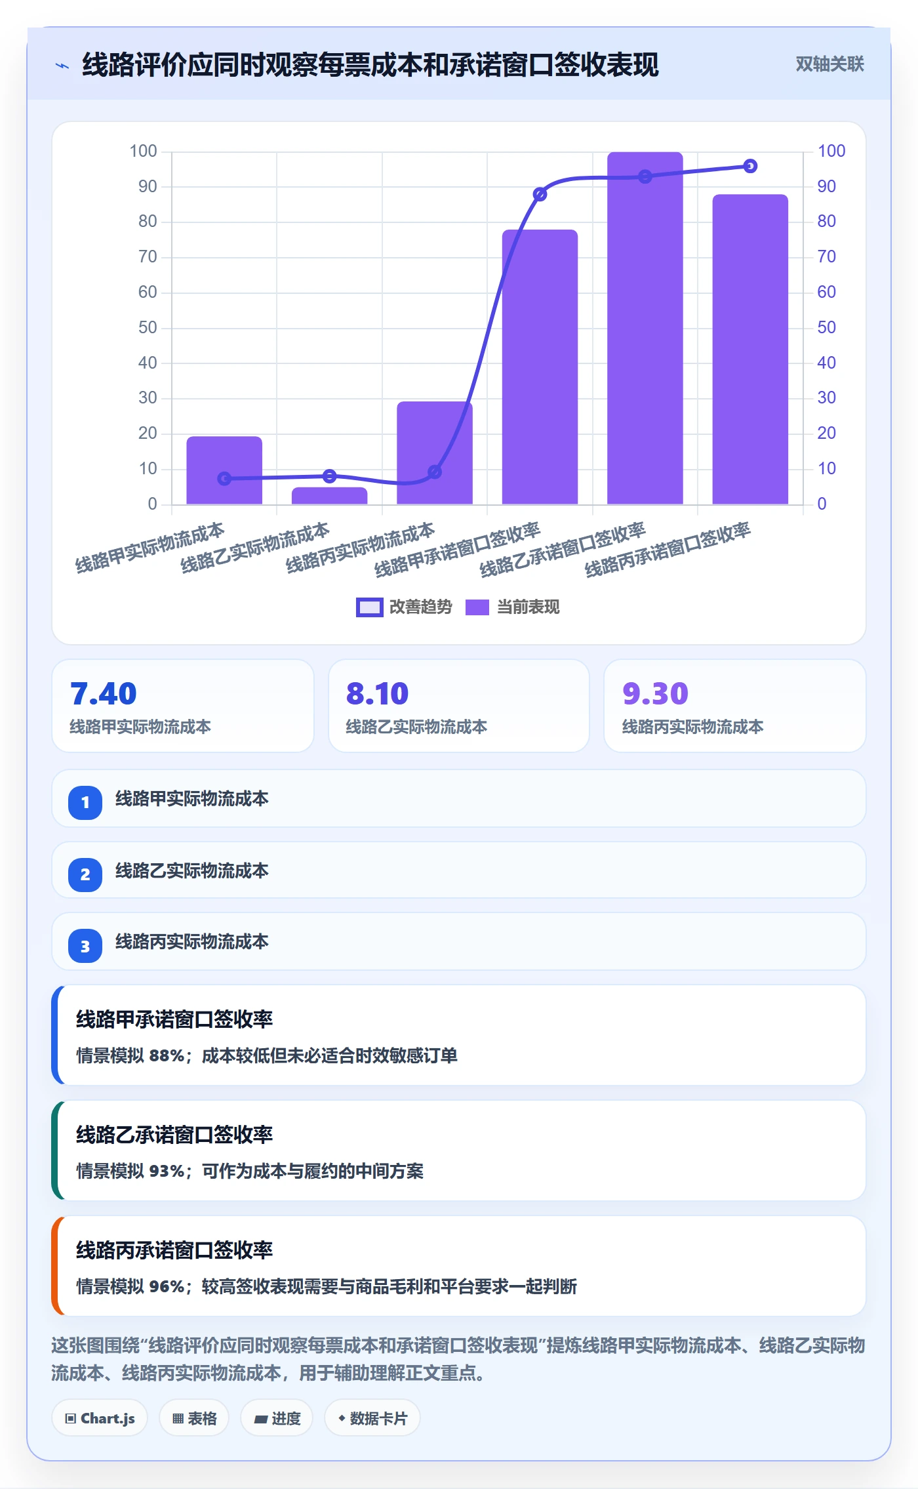This screenshot has height=1489, width=918.
Task: Click the number 3 badge icon
Action: (x=85, y=946)
